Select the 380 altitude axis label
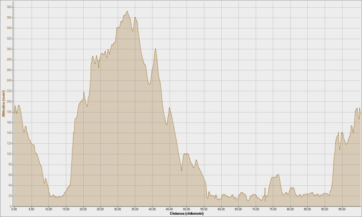The width and height of the screenshot is (362, 217). pyautogui.click(x=9, y=7)
